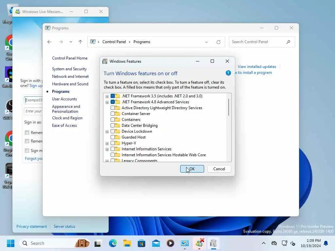Open the address bar history dropdown
Image resolution: width=335 pixels, height=251 pixels.
click(206, 42)
